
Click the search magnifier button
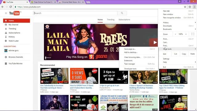pos(122,13)
